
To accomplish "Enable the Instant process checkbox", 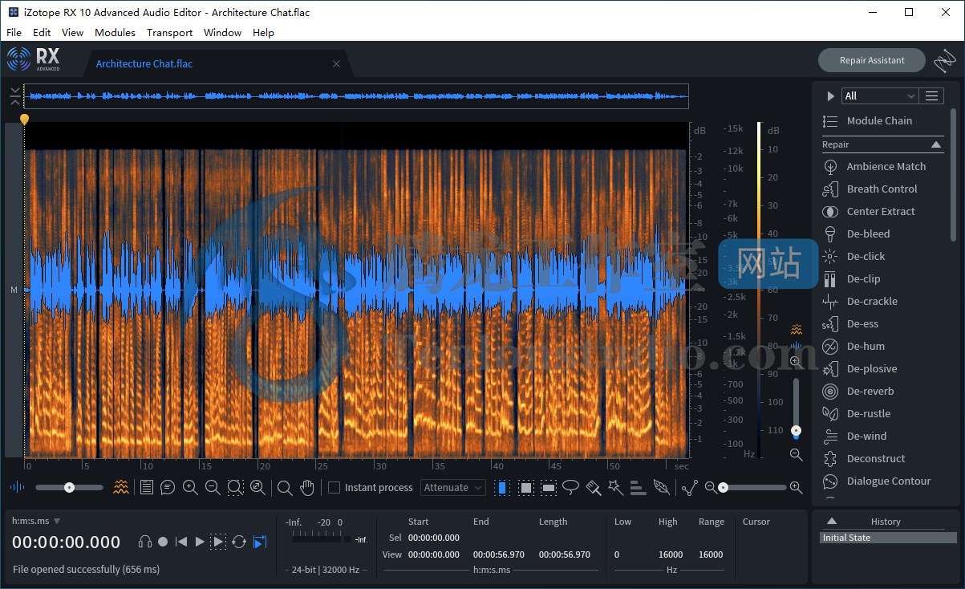I will 335,487.
